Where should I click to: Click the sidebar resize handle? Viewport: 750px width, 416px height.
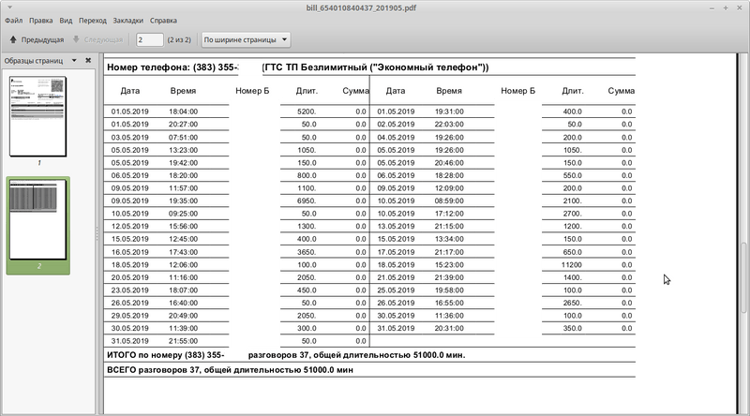click(x=97, y=234)
